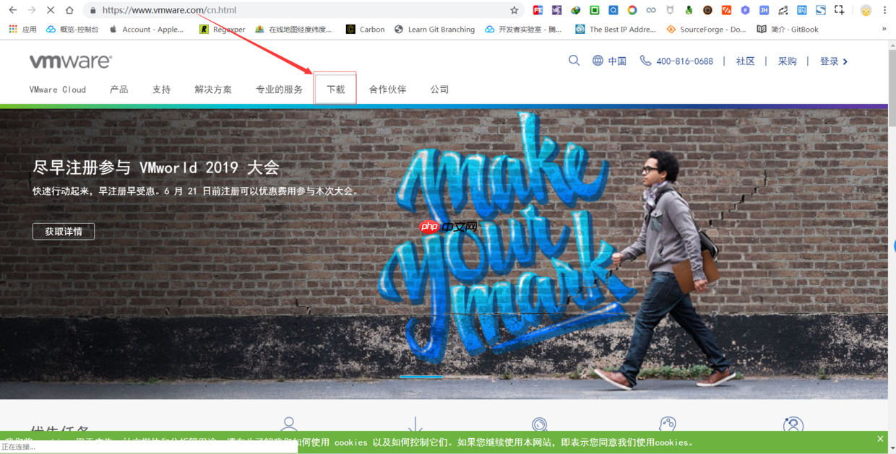Click the site info lock icon in address bar
The image size is (896, 454).
coord(92,10)
